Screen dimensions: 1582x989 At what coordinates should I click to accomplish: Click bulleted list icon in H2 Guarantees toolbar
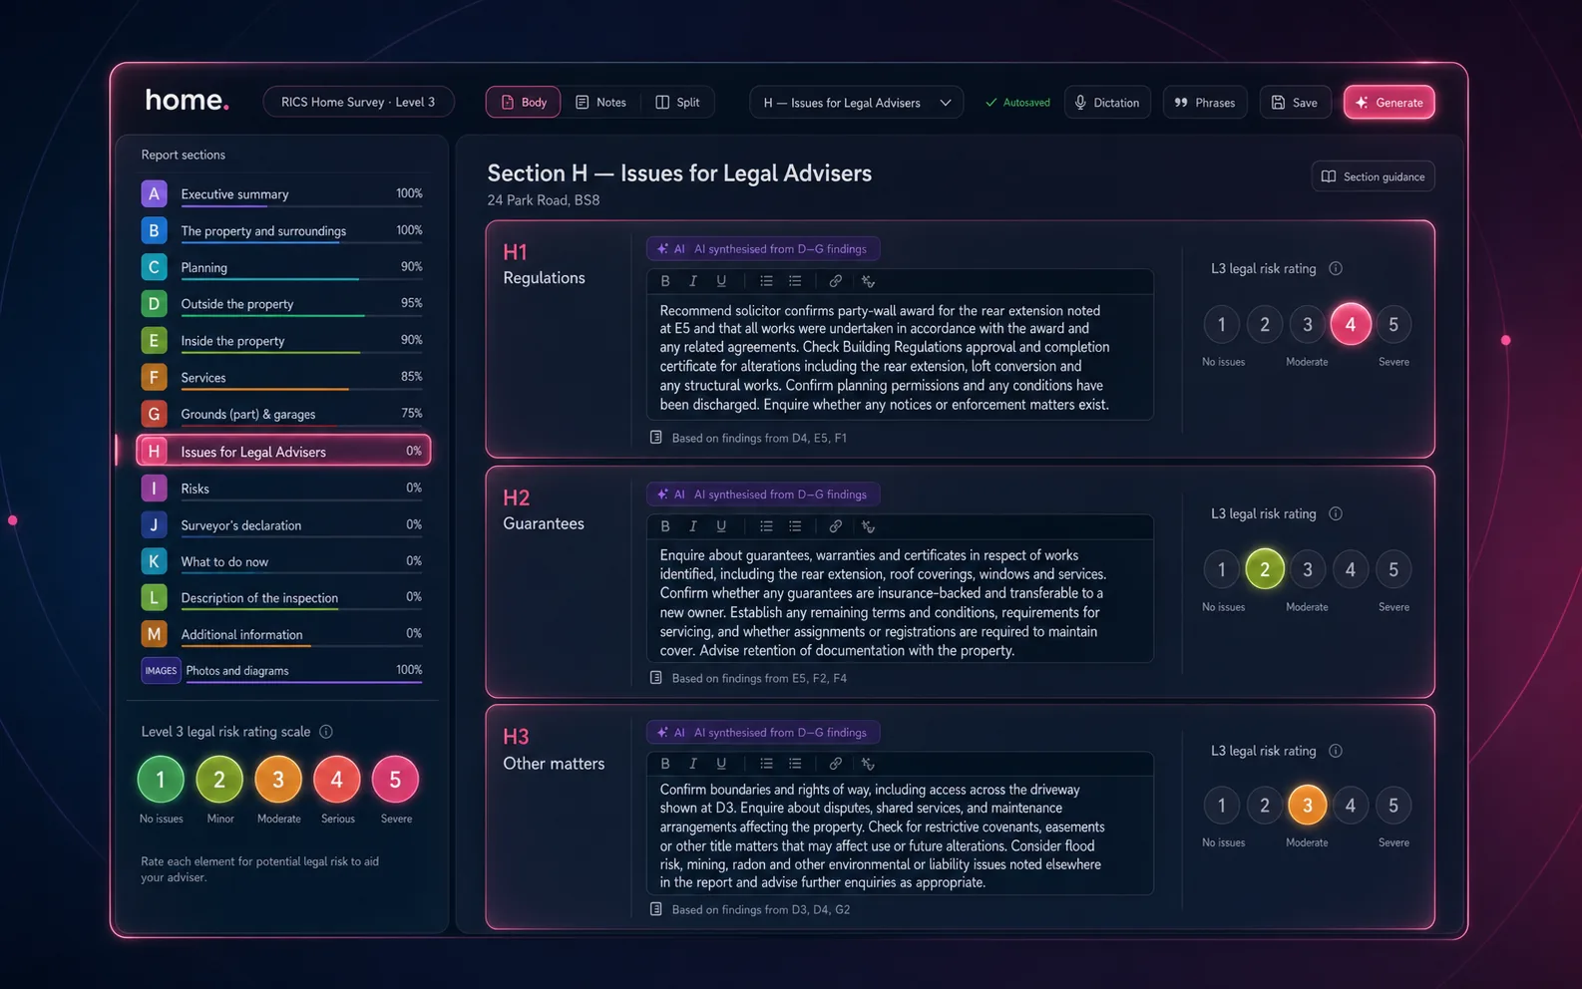click(x=766, y=526)
